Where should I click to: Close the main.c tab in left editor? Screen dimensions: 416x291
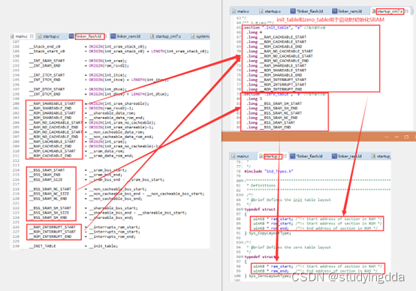point(32,36)
